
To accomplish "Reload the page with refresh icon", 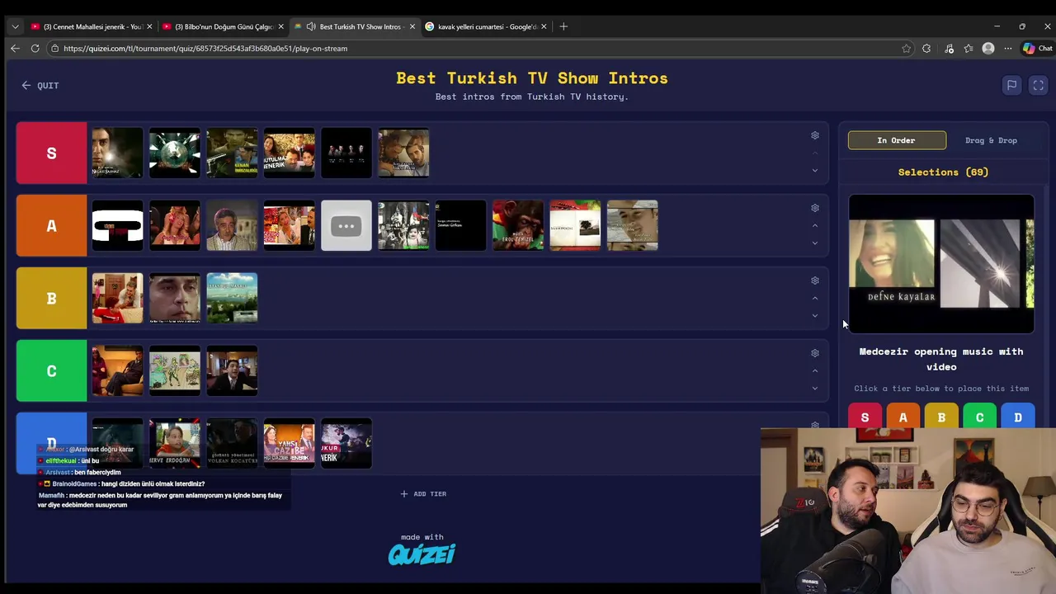I will (x=35, y=49).
